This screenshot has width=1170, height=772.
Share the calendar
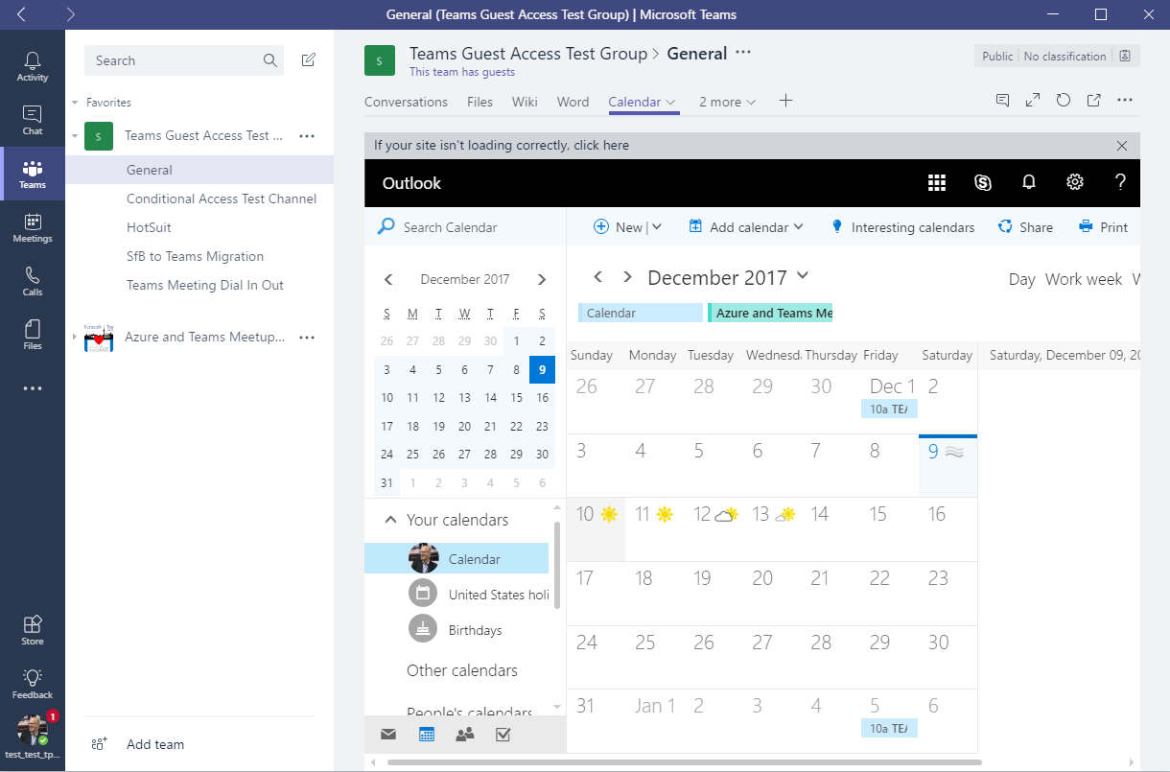click(1025, 227)
